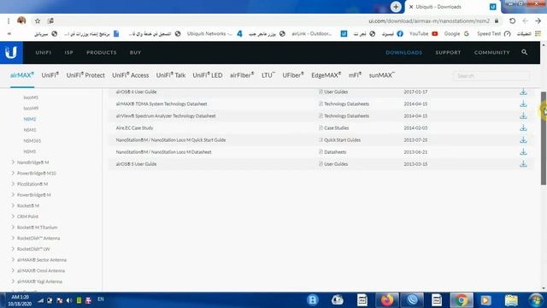Switch to the UniFi Protect tab

[x=85, y=75]
